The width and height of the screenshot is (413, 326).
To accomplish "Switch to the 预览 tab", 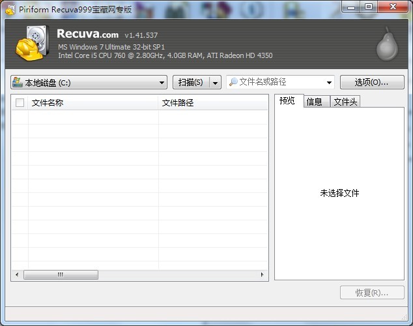I will (287, 101).
